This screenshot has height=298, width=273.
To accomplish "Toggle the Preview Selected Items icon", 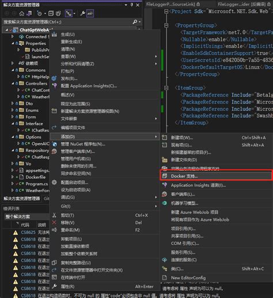I will coord(90,13).
